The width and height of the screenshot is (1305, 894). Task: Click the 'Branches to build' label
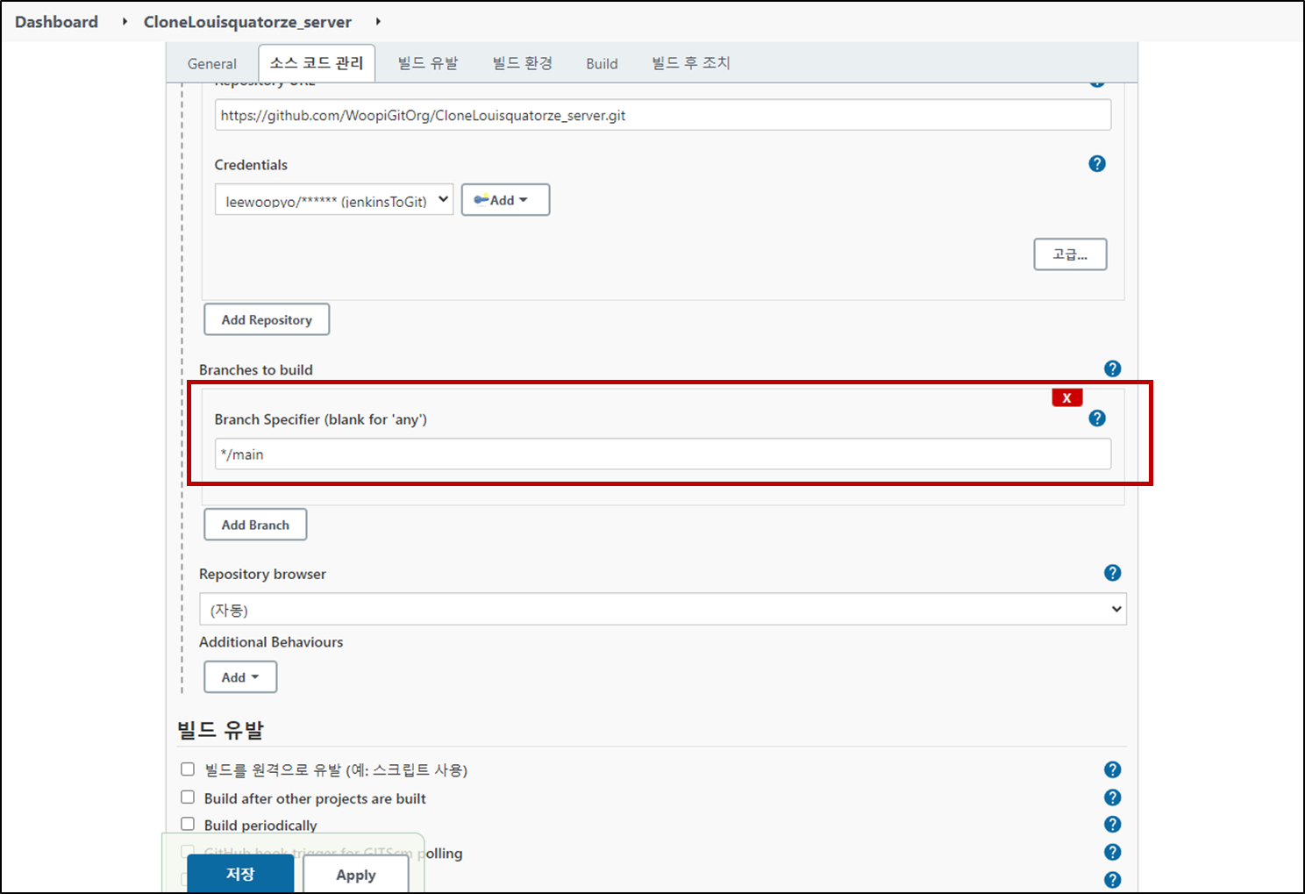[x=256, y=369]
